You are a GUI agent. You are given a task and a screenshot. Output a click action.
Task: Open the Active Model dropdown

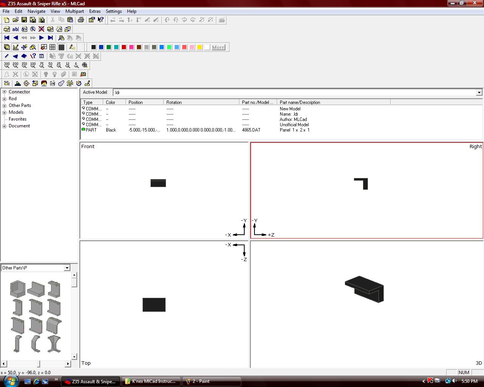479,93
